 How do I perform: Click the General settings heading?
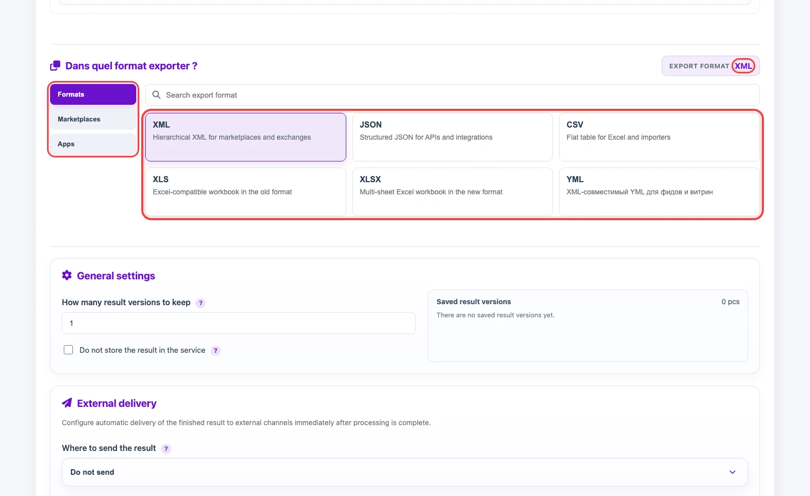(x=116, y=276)
